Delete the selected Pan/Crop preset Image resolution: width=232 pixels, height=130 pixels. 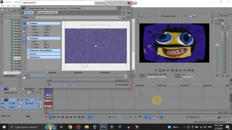[128, 17]
